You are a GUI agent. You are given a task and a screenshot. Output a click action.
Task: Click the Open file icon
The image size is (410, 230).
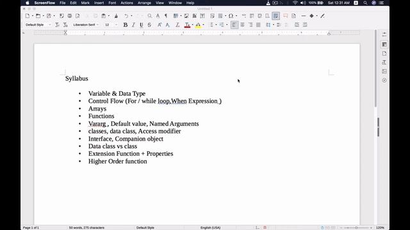click(38, 16)
